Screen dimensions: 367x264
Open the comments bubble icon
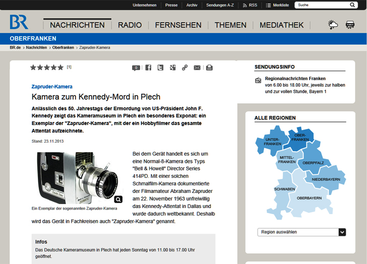[x=136, y=68]
